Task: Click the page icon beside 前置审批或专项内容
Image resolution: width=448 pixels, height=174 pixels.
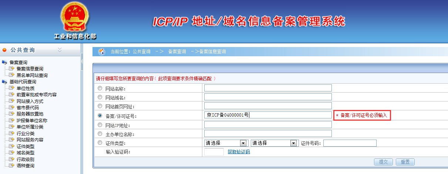Action: pyautogui.click(x=11, y=94)
